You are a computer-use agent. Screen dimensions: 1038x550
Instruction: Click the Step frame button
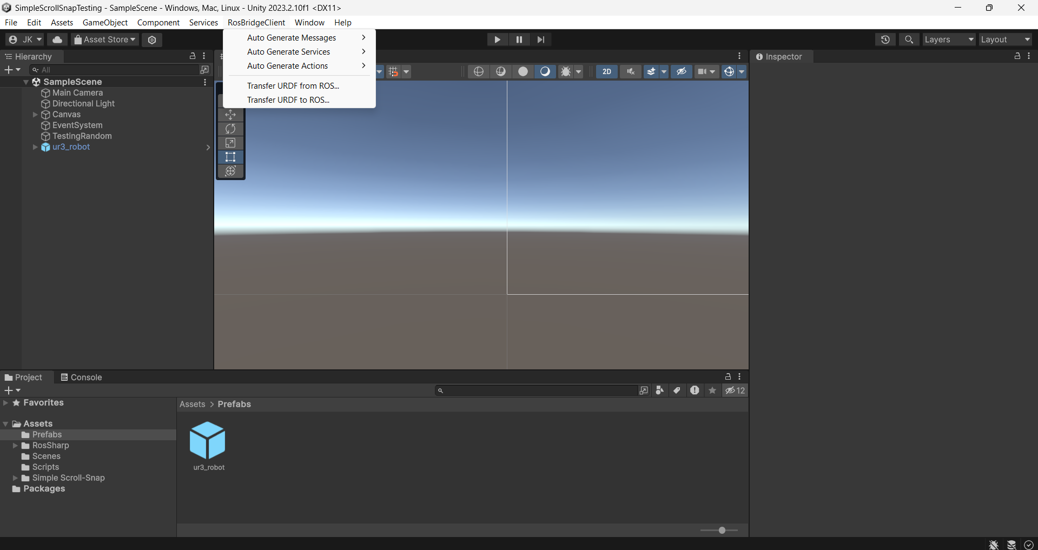(x=540, y=39)
